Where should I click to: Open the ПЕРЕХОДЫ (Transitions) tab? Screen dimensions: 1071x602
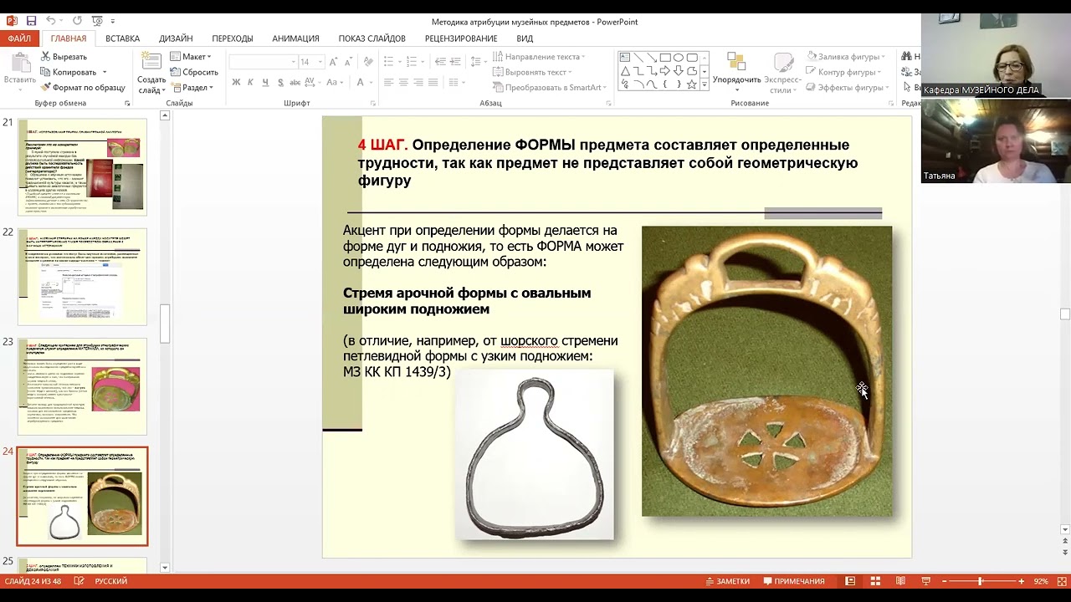(233, 38)
